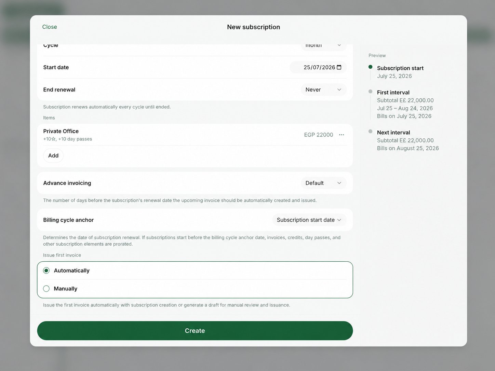Close the New subscription dialog
Screen dimensions: 495x371
click(x=50, y=27)
